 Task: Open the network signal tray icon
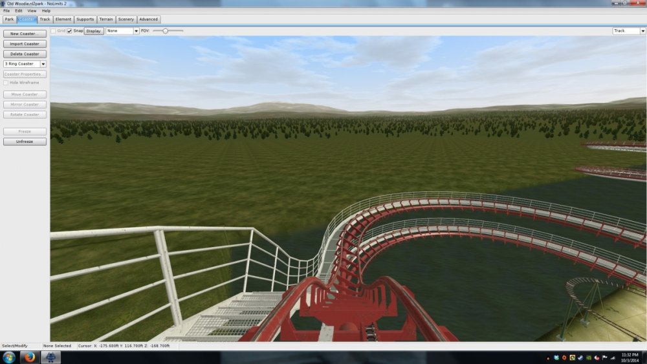612,358
